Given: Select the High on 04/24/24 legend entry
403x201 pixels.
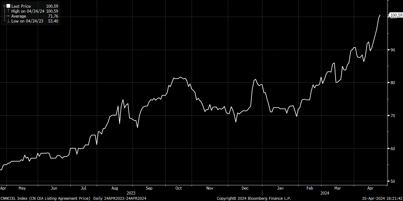Looking at the screenshot, I should (28, 11).
